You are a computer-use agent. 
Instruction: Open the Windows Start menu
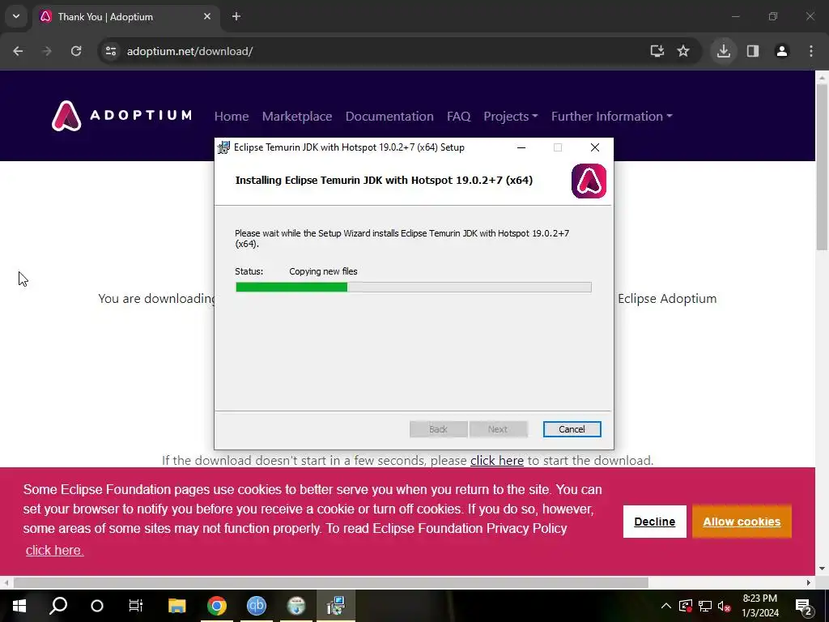pyautogui.click(x=19, y=606)
